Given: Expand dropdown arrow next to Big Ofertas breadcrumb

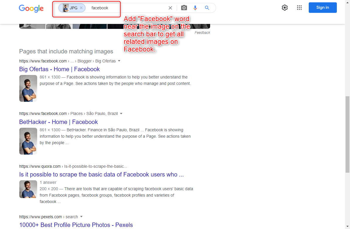Looking at the screenshot, I should 119,61.
